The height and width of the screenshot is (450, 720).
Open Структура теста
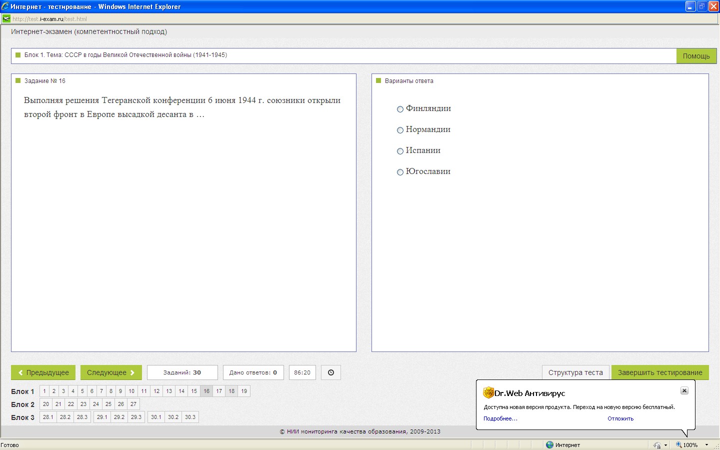[x=575, y=372]
